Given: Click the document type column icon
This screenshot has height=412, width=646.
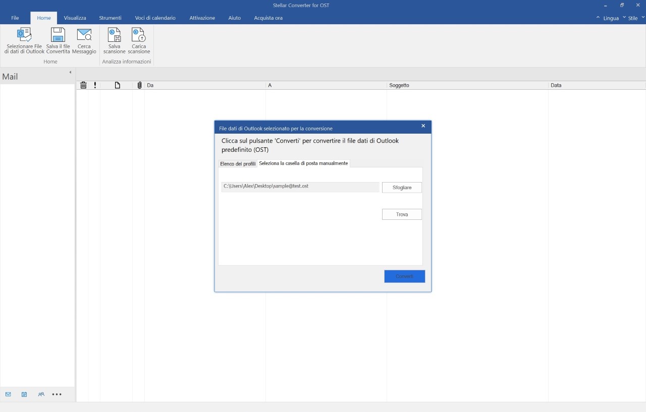Looking at the screenshot, I should [118, 85].
